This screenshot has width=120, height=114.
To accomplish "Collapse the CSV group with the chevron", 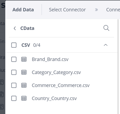I will [x=106, y=45].
